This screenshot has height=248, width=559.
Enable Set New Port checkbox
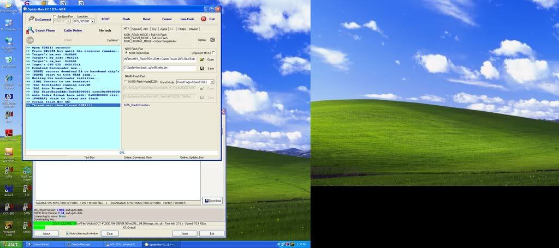pyautogui.click(x=55, y=16)
